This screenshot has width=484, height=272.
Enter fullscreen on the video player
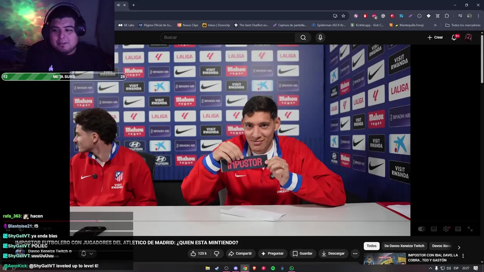click(x=470, y=229)
